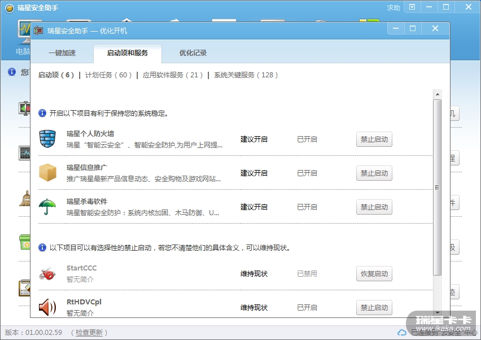
Task: Click the 检查更新 link in status bar
Action: click(89, 332)
